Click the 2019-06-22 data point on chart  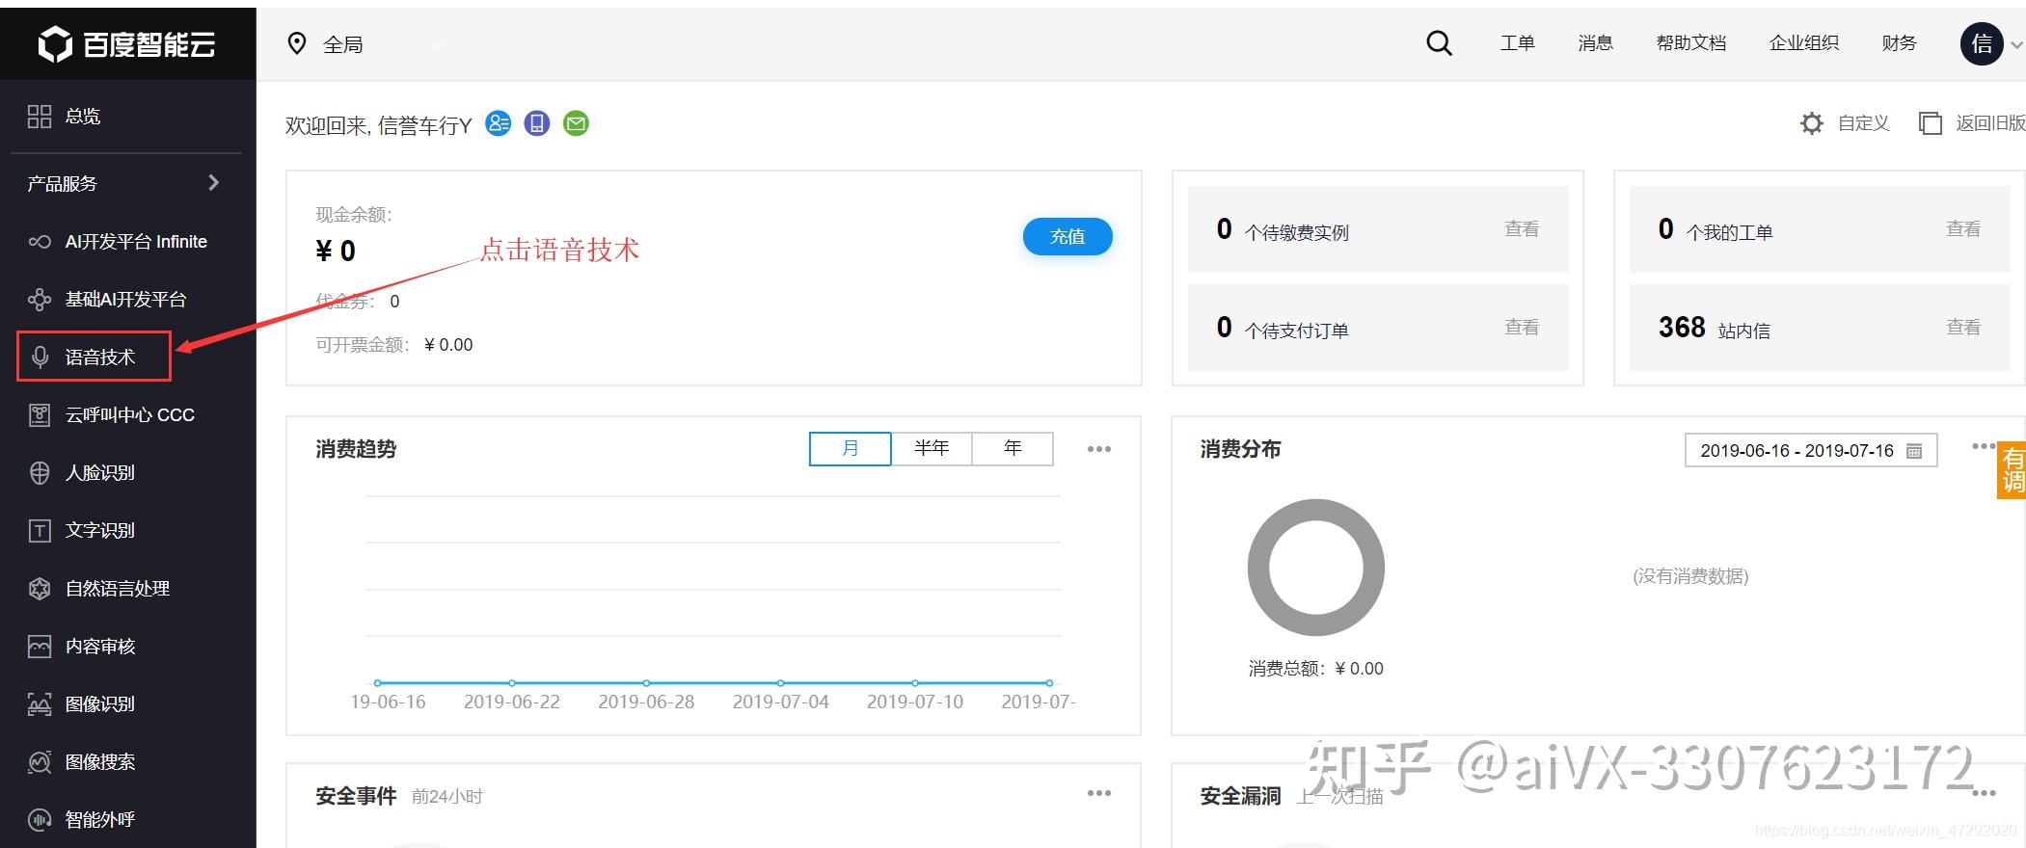point(512,683)
